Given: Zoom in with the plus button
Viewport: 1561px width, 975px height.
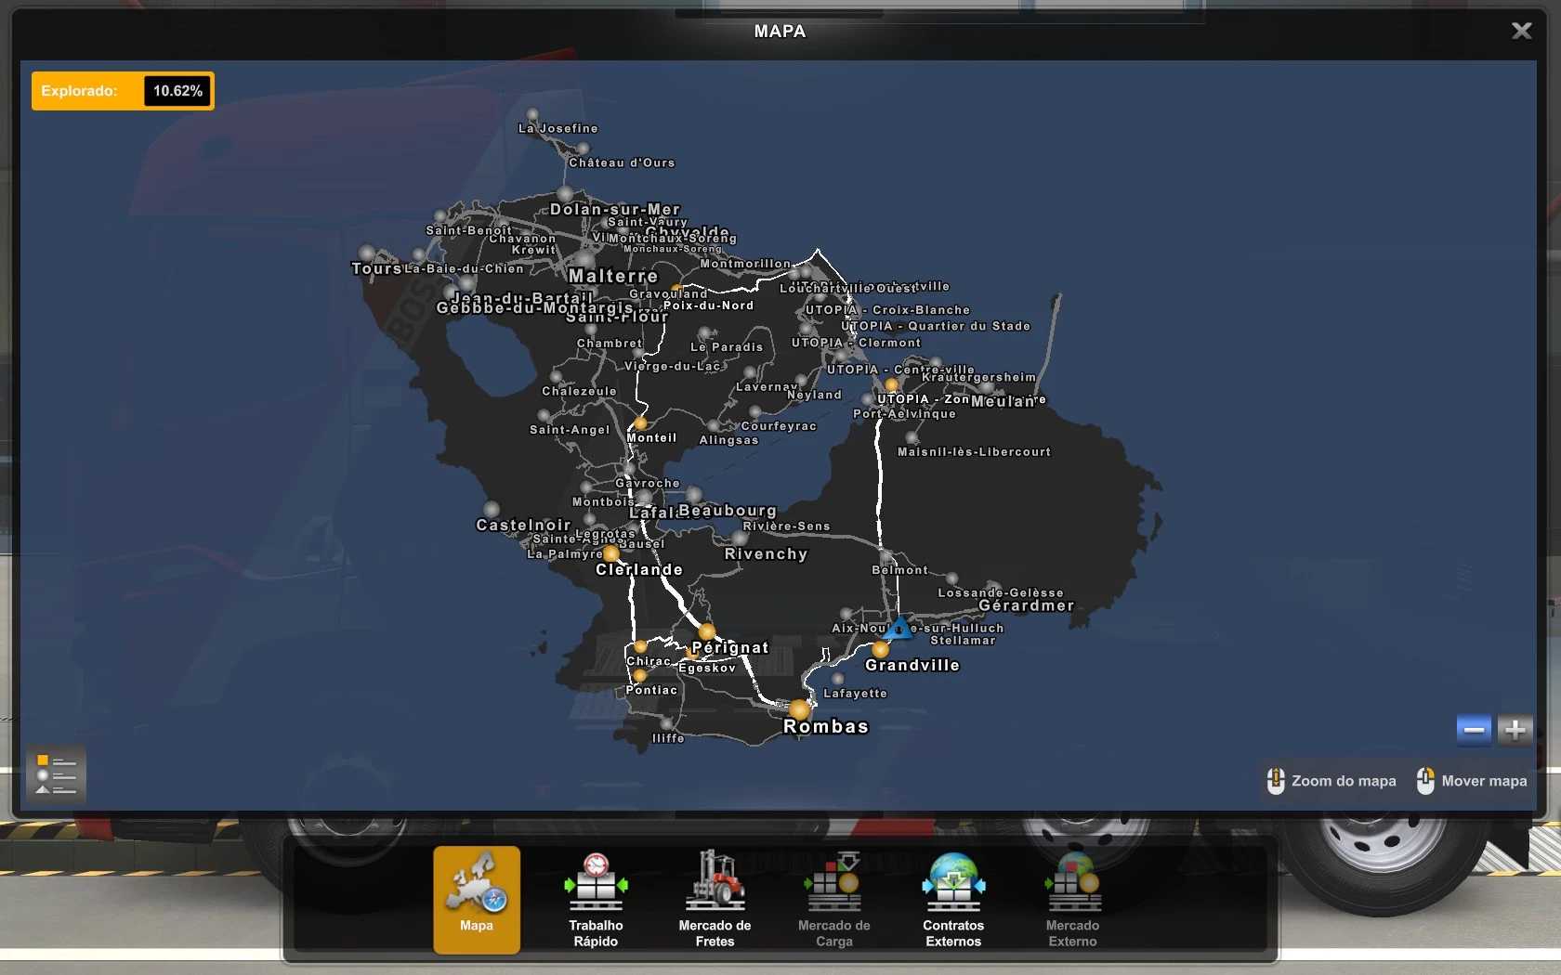Looking at the screenshot, I should tap(1515, 730).
